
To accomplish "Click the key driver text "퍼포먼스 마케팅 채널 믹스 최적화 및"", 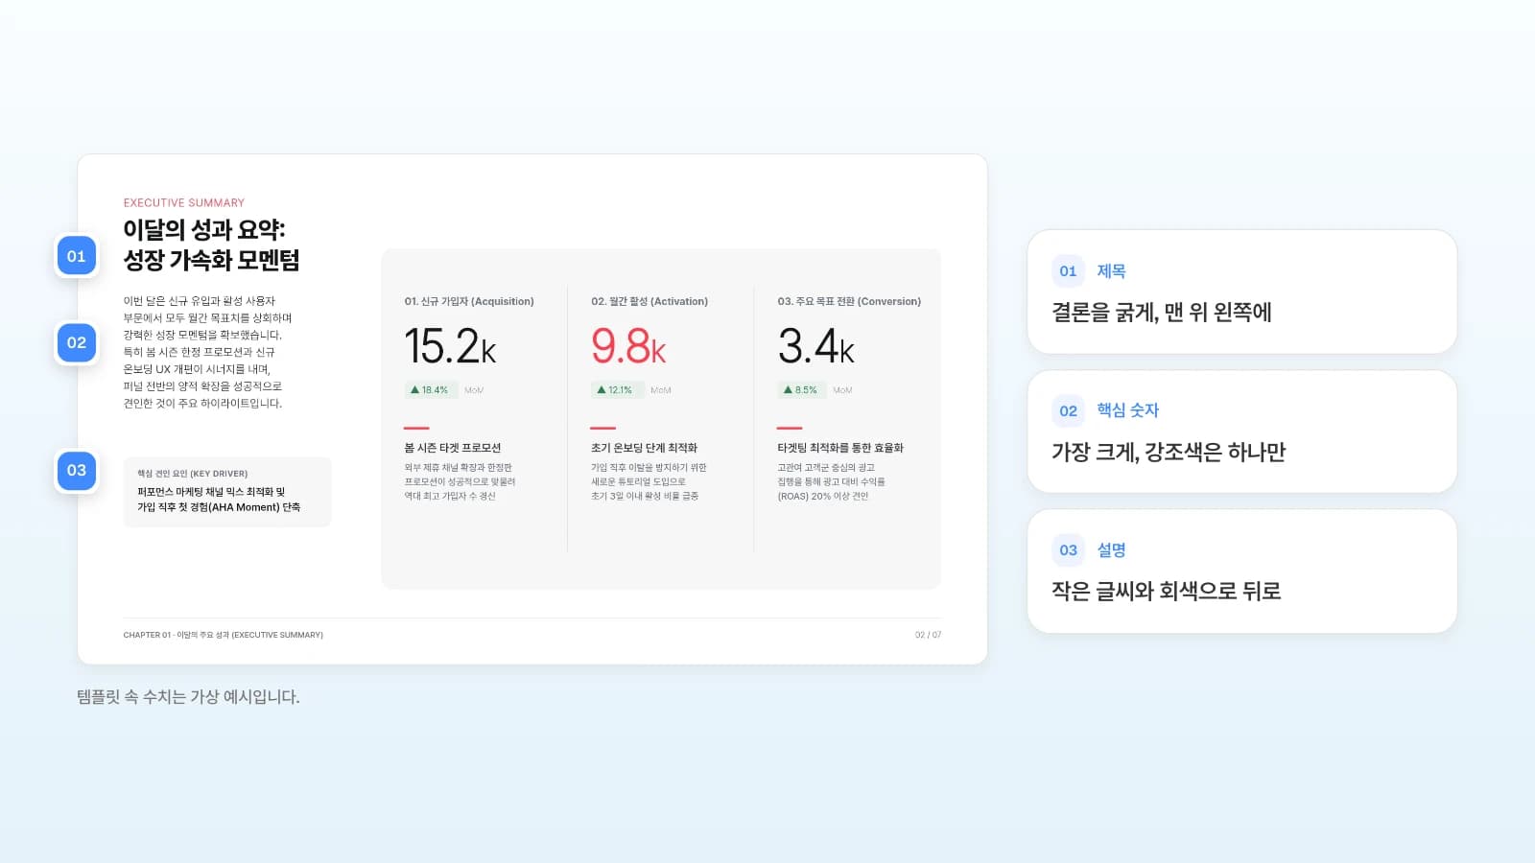I will click(x=211, y=492).
